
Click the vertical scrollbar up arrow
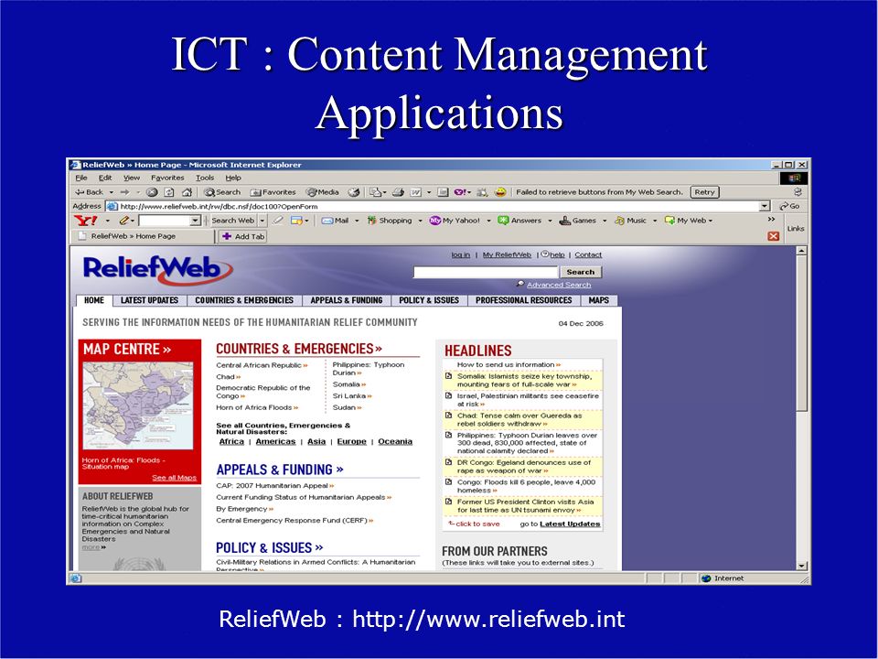tap(801, 251)
